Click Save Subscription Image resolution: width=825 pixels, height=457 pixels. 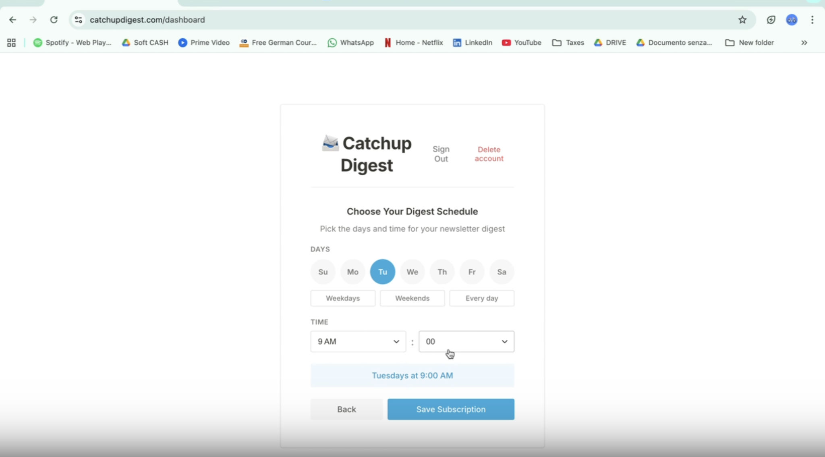click(x=451, y=409)
